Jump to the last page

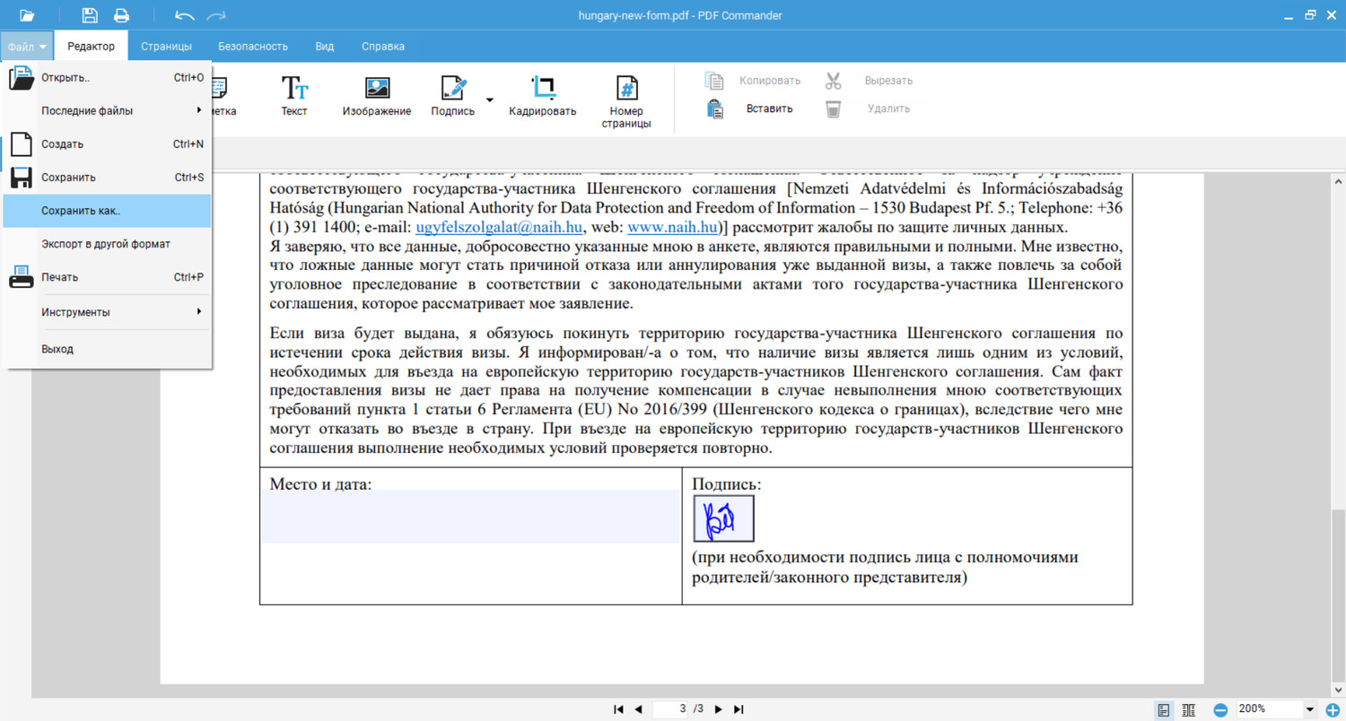pos(739,709)
